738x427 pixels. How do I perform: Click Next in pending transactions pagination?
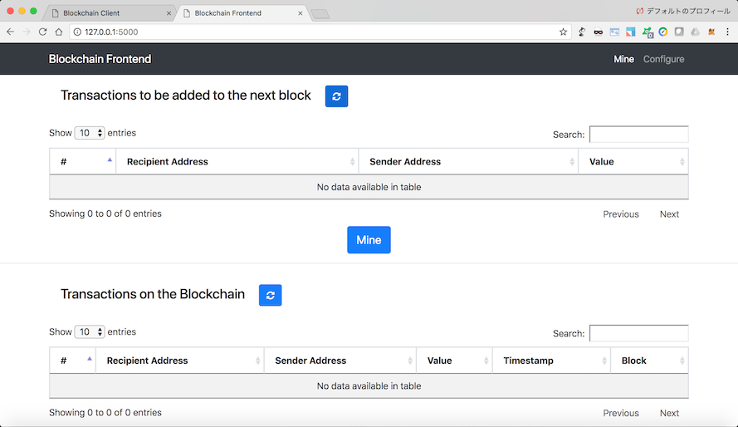669,214
